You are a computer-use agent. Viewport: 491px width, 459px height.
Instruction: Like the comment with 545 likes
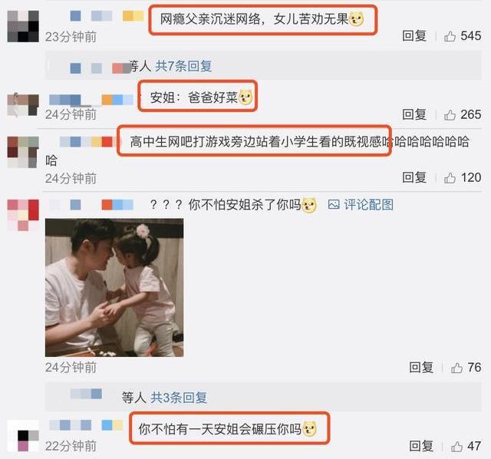click(450, 36)
